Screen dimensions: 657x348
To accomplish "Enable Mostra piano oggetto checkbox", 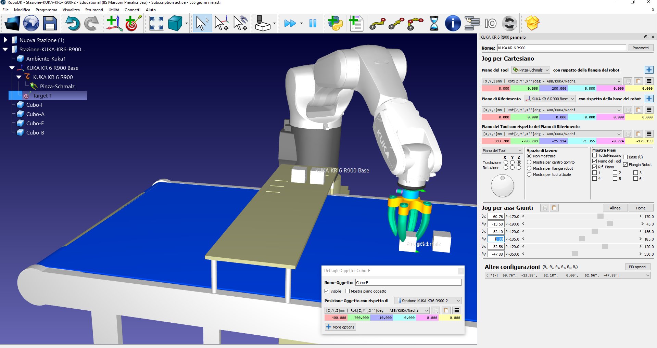I will click(348, 291).
